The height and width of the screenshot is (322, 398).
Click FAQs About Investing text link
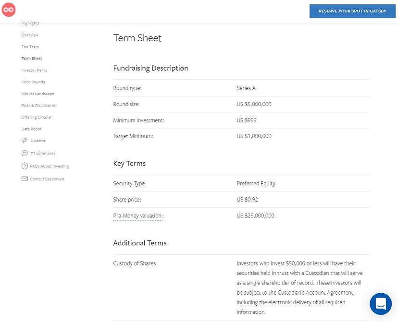pos(50,166)
